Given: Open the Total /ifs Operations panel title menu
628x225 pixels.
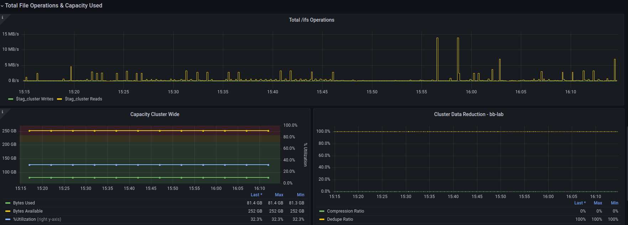Looking at the screenshot, I should pos(312,20).
